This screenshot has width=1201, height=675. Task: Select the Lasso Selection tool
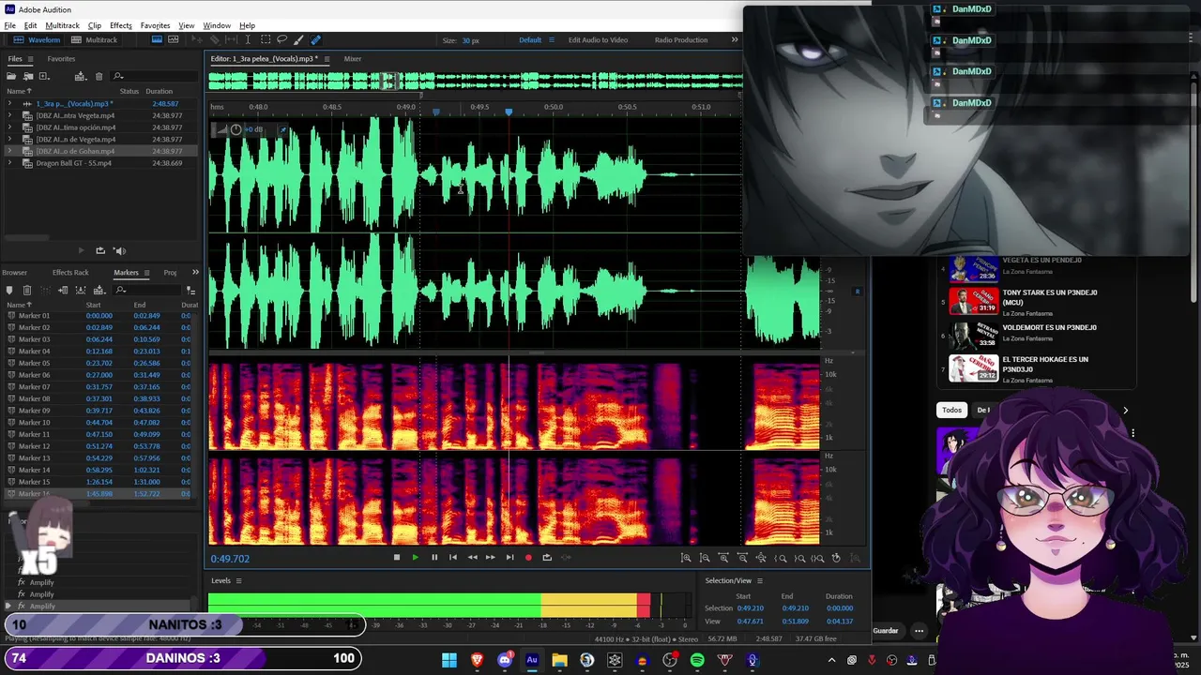(x=281, y=39)
